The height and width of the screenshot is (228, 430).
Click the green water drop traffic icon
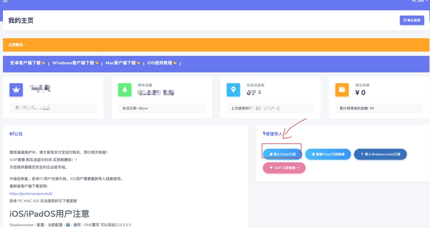125,90
